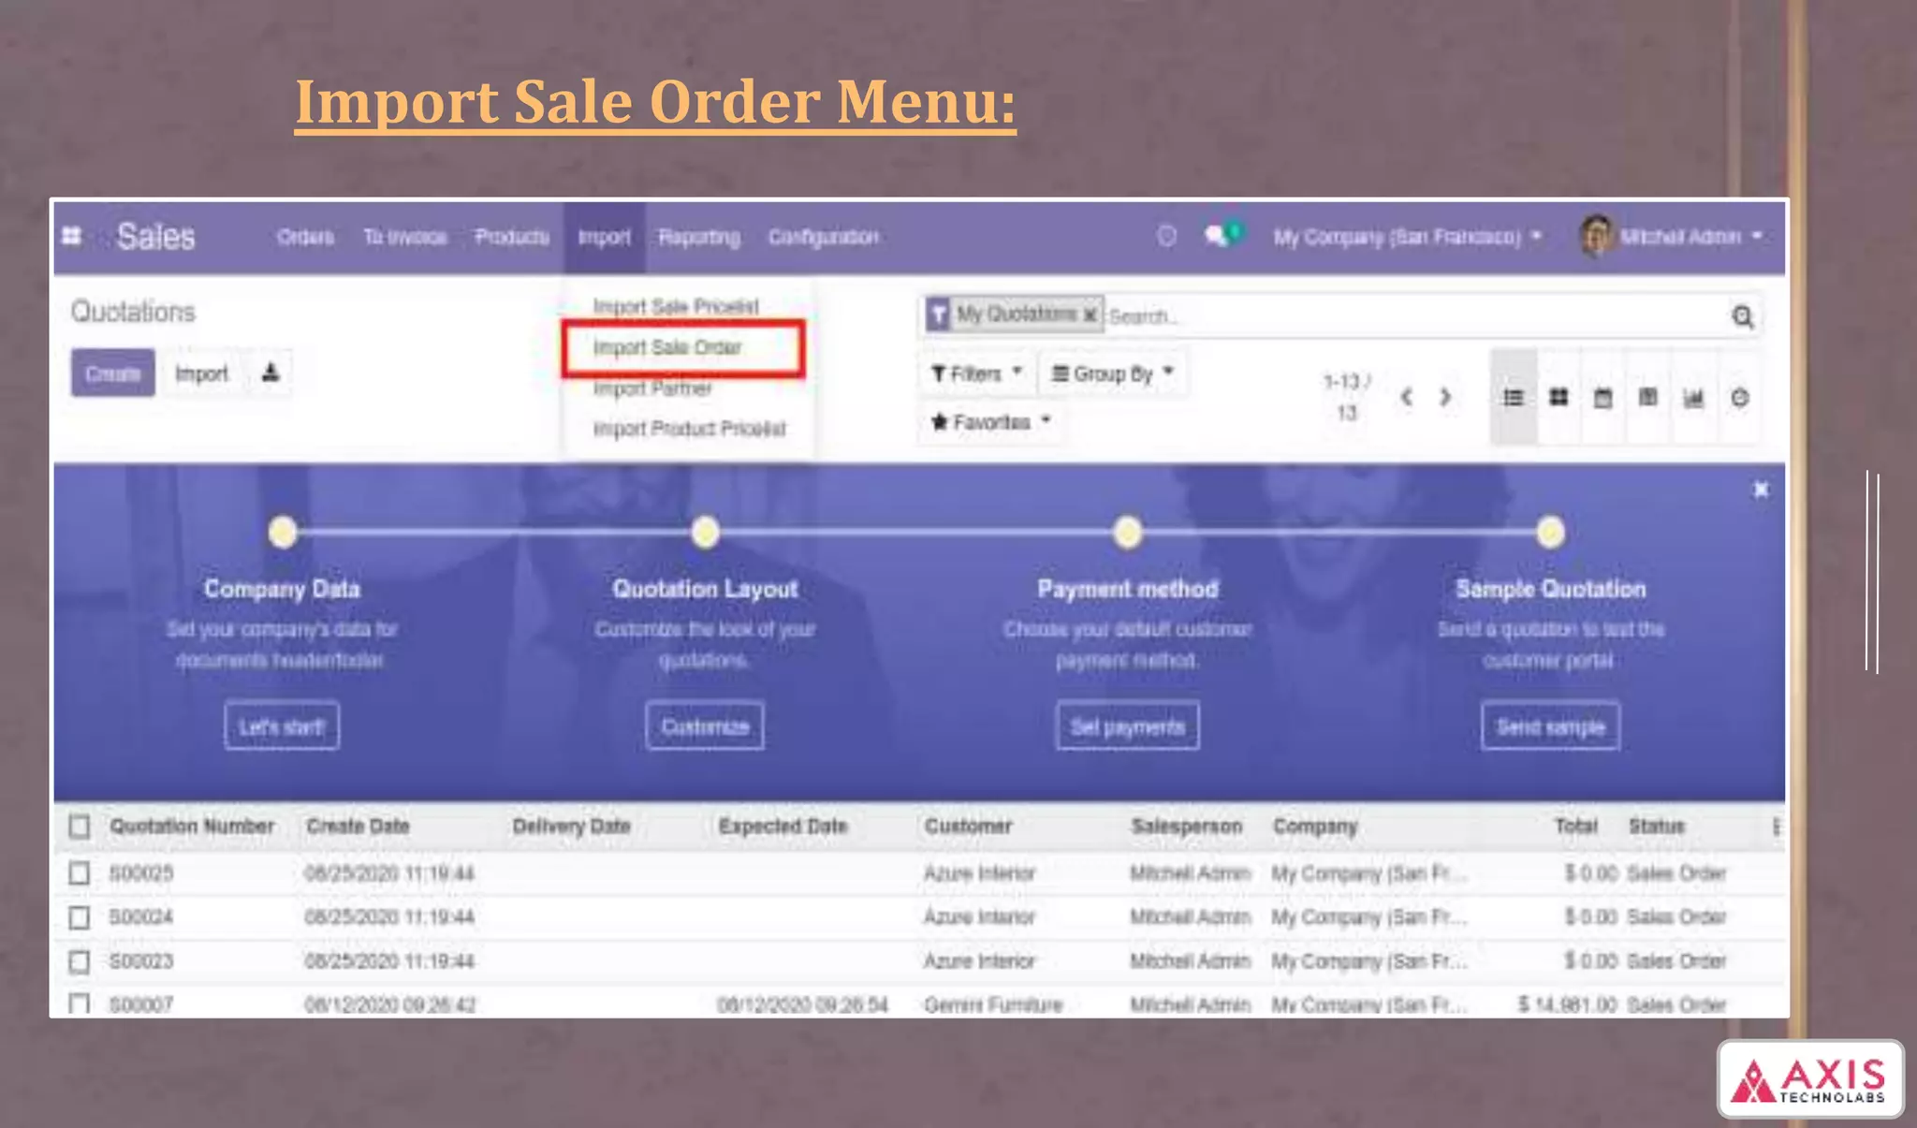Select Import Partner menu entry
The height and width of the screenshot is (1128, 1917).
tap(652, 388)
